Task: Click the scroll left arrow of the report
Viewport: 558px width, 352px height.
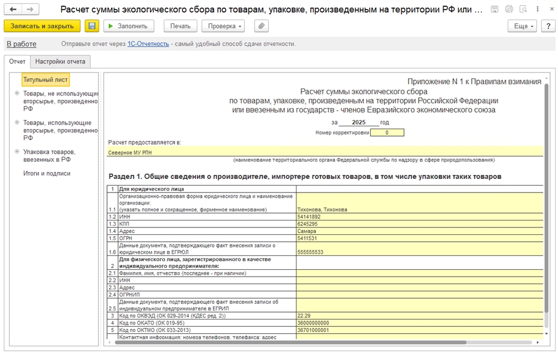Action: click(109, 342)
